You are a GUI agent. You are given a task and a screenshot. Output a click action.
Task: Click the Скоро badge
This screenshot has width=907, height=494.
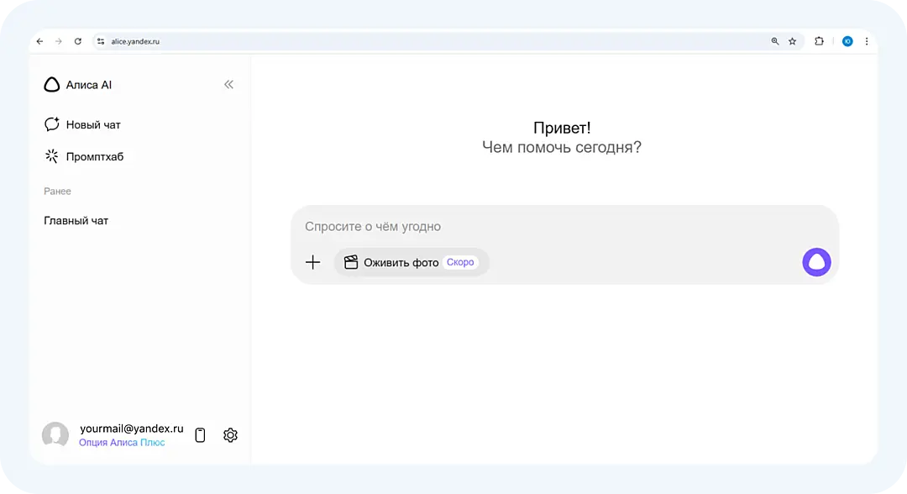460,262
